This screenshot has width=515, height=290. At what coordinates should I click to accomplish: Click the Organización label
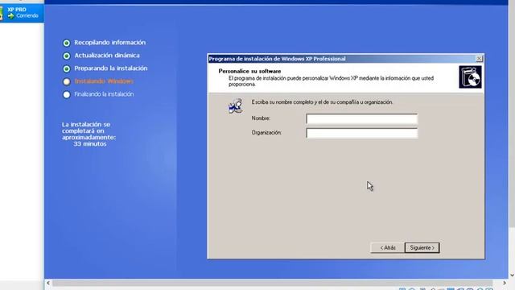coord(266,132)
